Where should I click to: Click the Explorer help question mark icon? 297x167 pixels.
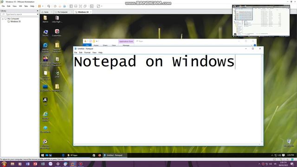pyautogui.click(x=255, y=45)
